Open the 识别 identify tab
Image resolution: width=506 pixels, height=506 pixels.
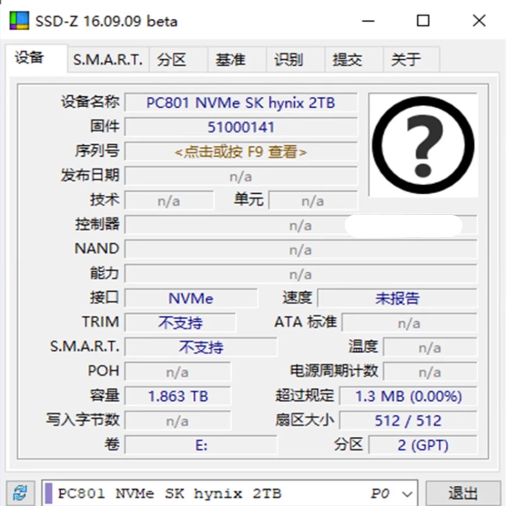click(x=288, y=59)
